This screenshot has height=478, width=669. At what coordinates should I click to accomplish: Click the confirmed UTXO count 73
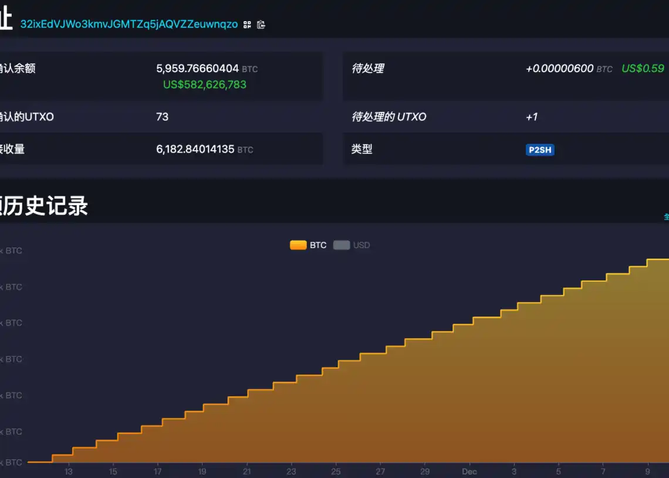(x=162, y=117)
